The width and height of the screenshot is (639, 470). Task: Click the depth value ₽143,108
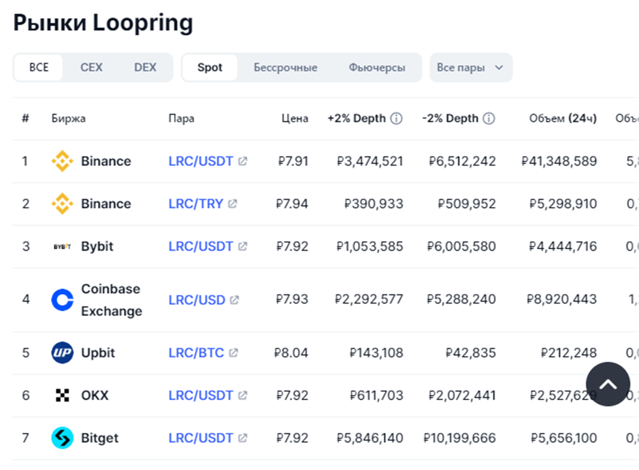click(x=376, y=353)
